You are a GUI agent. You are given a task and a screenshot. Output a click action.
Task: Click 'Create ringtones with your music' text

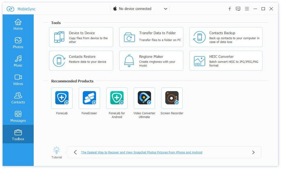point(157,64)
